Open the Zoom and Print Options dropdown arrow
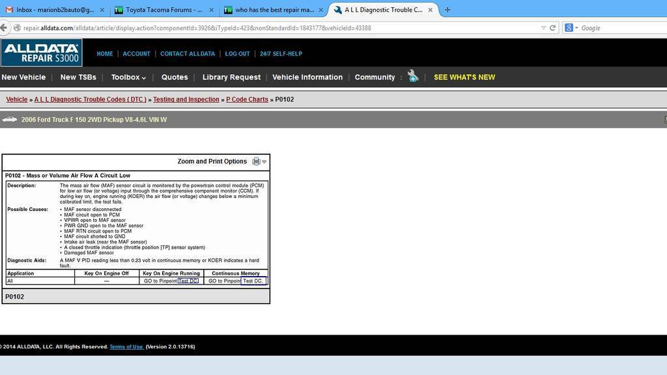This screenshot has height=375, width=667. point(264,161)
